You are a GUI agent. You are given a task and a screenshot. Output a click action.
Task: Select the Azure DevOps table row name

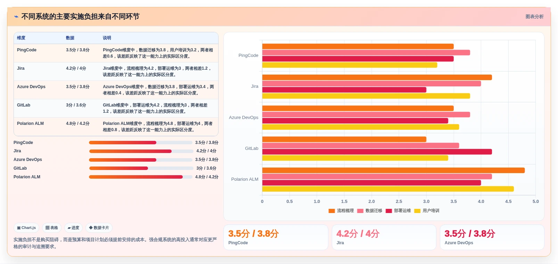click(x=31, y=87)
